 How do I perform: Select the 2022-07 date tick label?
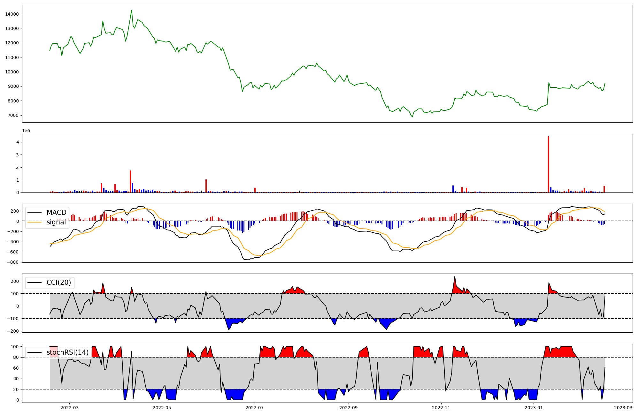click(255, 408)
